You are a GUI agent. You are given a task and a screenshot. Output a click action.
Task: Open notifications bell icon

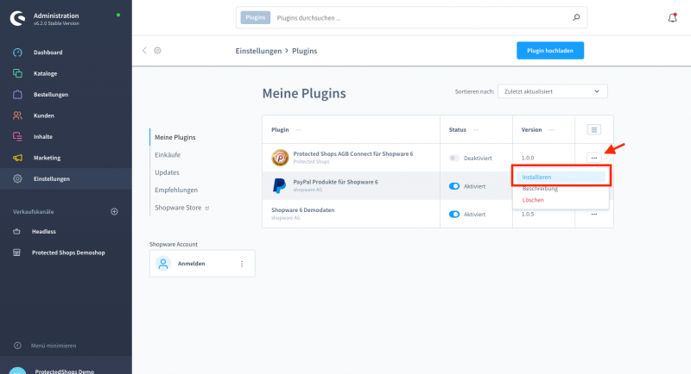(x=672, y=18)
